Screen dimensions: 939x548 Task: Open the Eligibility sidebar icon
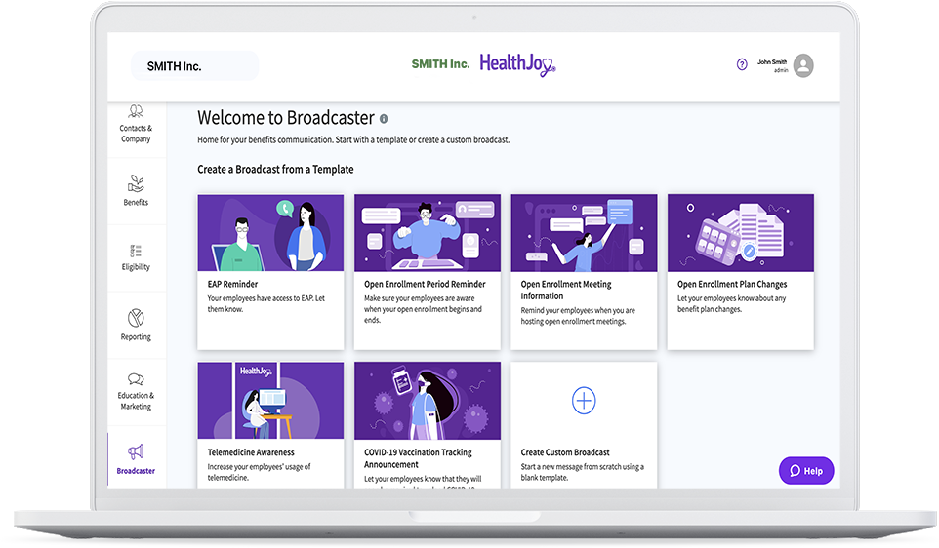click(136, 251)
